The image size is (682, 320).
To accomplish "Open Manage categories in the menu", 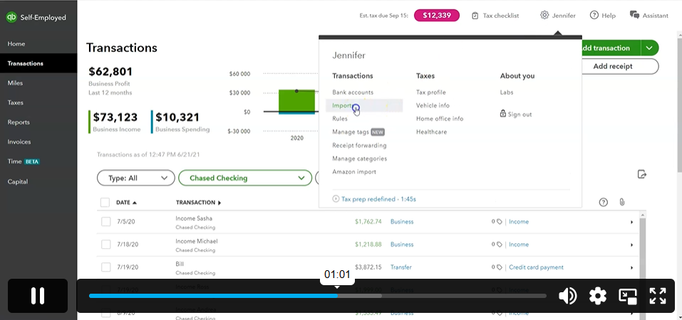I will coord(359,159).
